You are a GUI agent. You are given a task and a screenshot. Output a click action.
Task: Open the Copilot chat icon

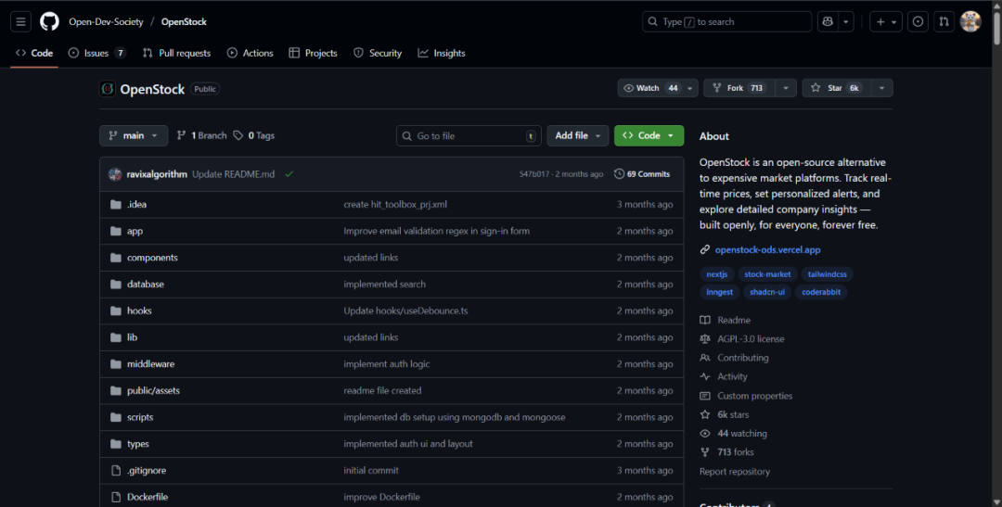click(x=829, y=21)
